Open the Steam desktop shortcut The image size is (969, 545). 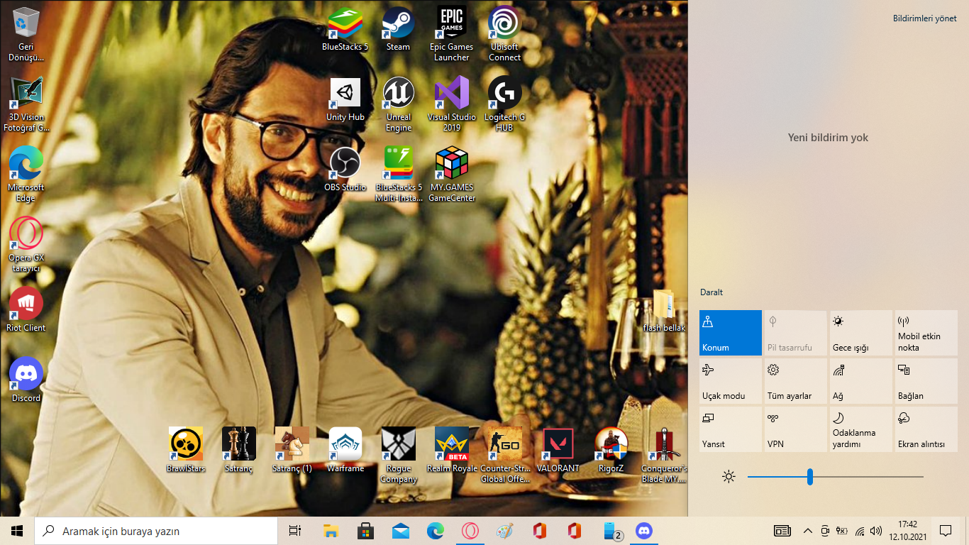(x=398, y=24)
